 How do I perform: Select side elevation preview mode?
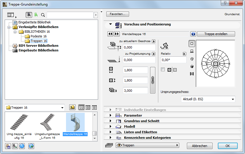coord(192,51)
